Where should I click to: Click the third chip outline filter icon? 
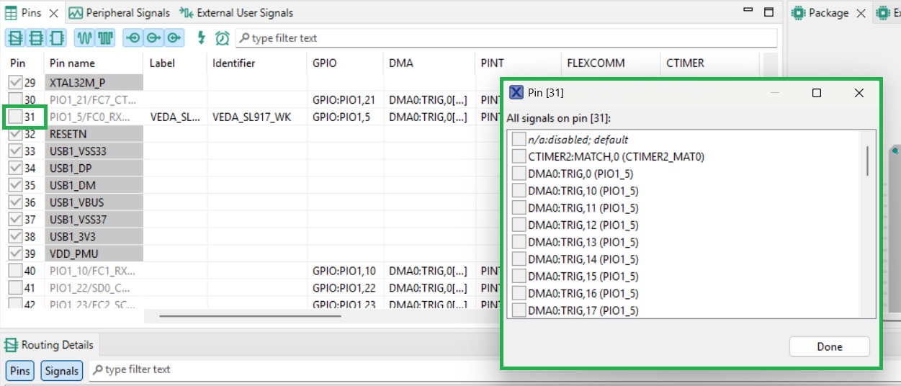coord(56,38)
